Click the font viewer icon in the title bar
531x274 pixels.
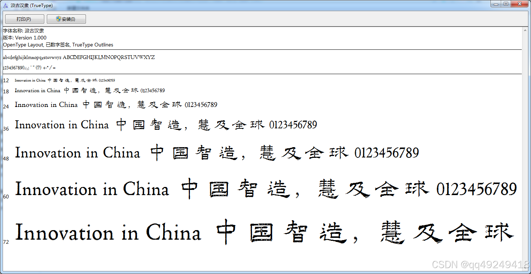[x=6, y=6]
